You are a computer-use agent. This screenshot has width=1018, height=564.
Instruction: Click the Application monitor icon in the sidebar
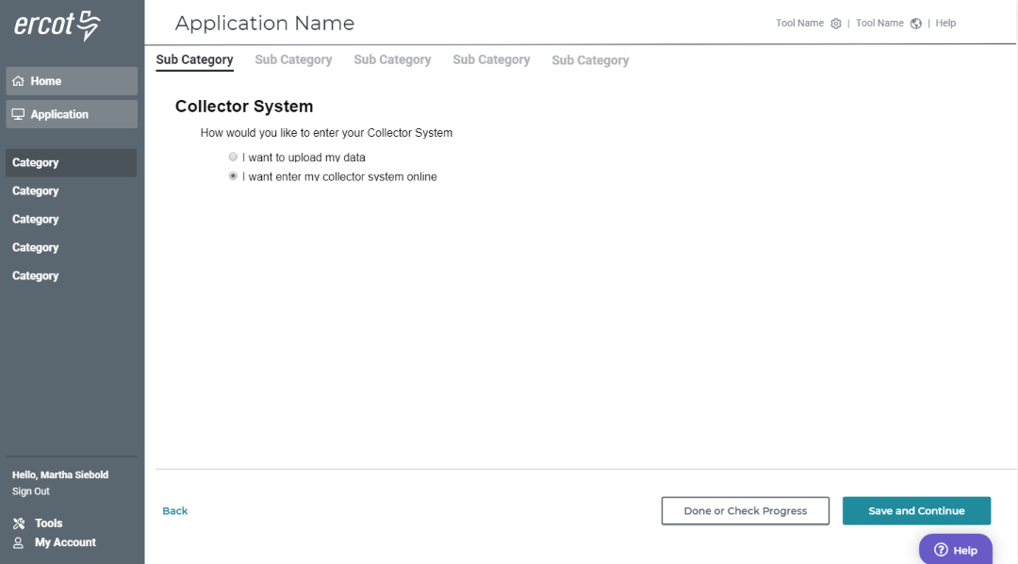(19, 114)
